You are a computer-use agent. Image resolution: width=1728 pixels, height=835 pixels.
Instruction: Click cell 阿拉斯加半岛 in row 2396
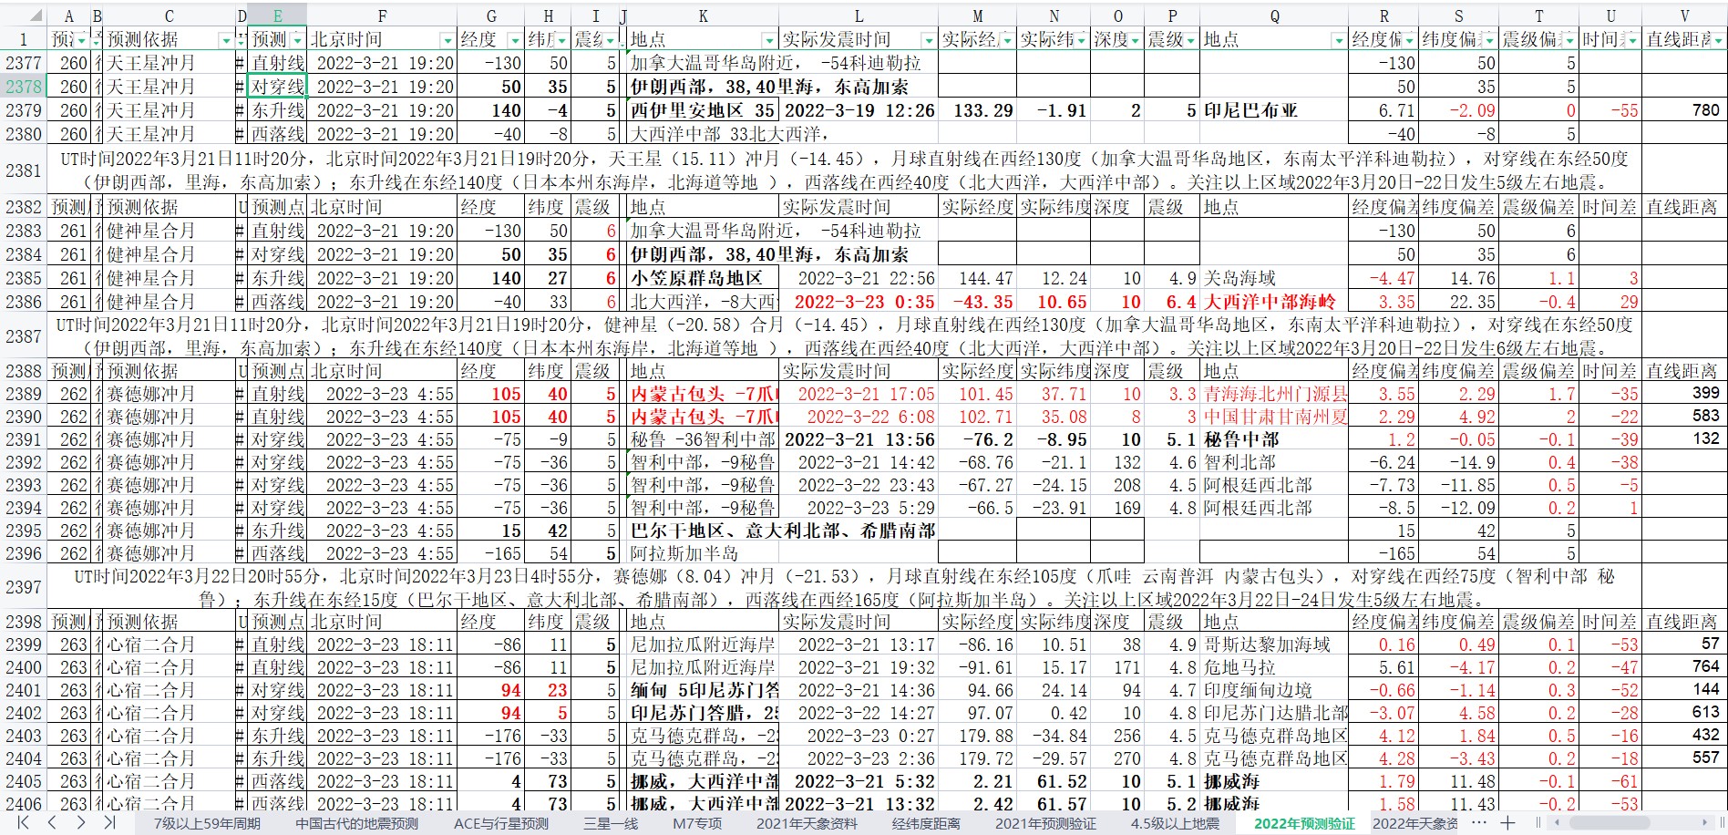tap(703, 553)
